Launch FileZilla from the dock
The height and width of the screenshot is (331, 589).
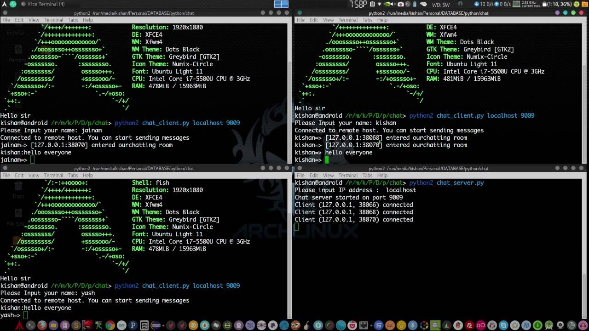(x=470, y=325)
